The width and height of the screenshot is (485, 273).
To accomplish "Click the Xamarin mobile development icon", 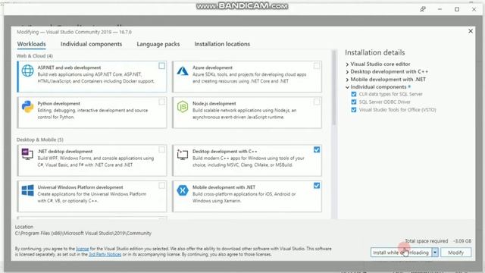I will [183, 190].
